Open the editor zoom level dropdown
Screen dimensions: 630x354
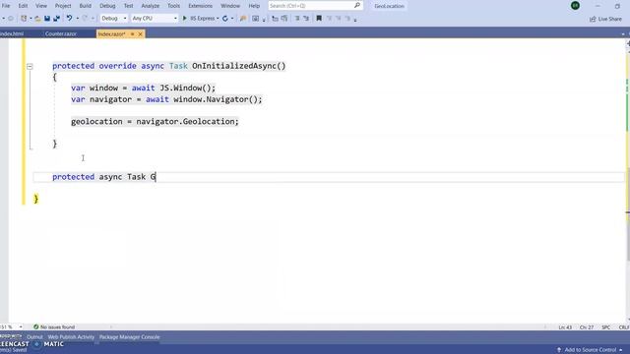(21, 327)
